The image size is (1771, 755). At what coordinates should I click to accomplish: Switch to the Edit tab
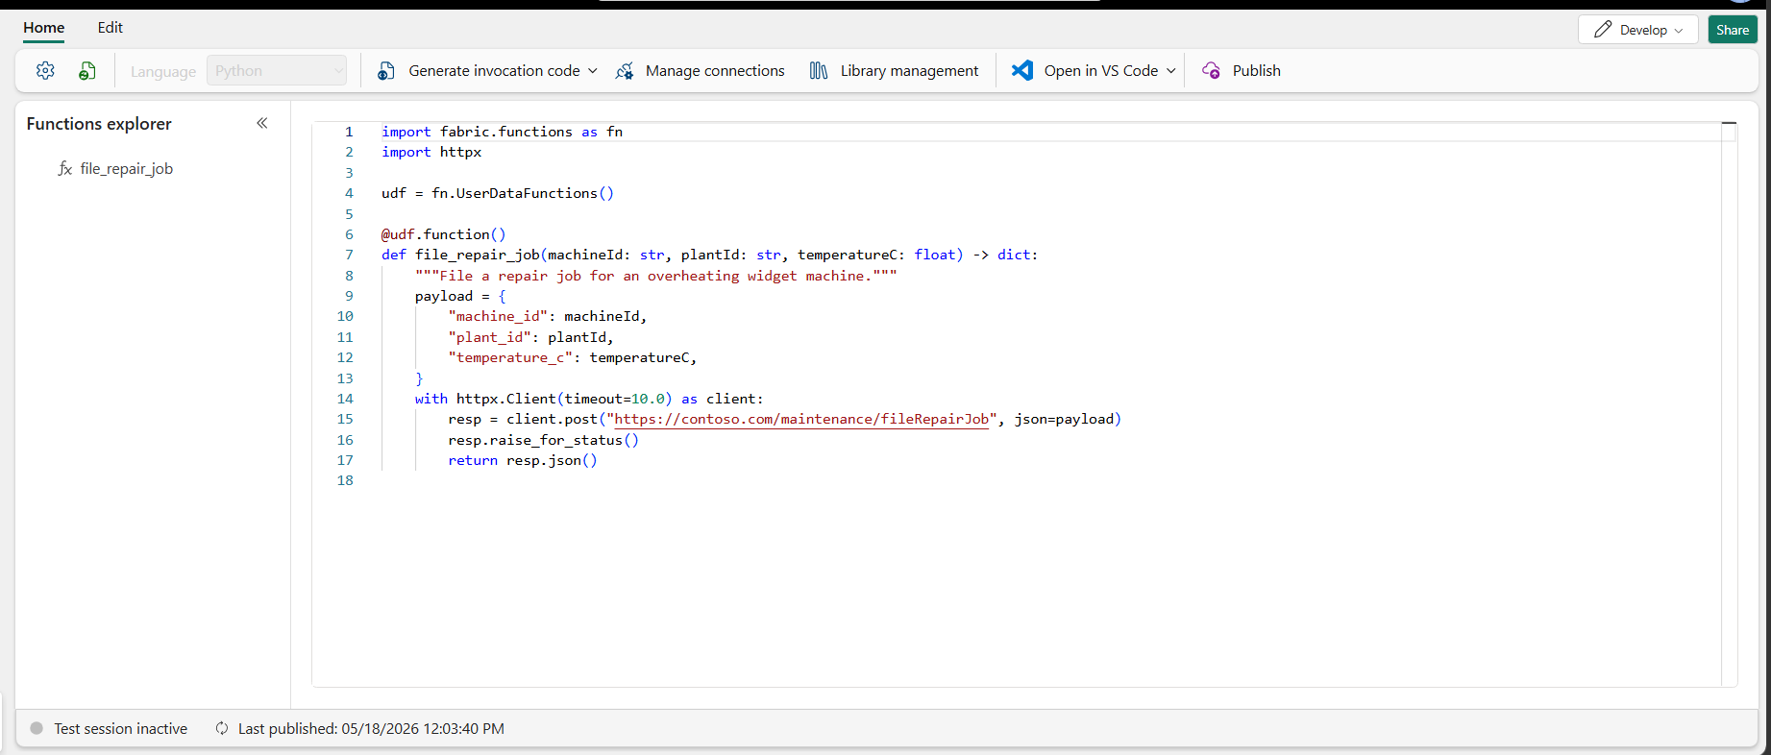[x=111, y=28]
